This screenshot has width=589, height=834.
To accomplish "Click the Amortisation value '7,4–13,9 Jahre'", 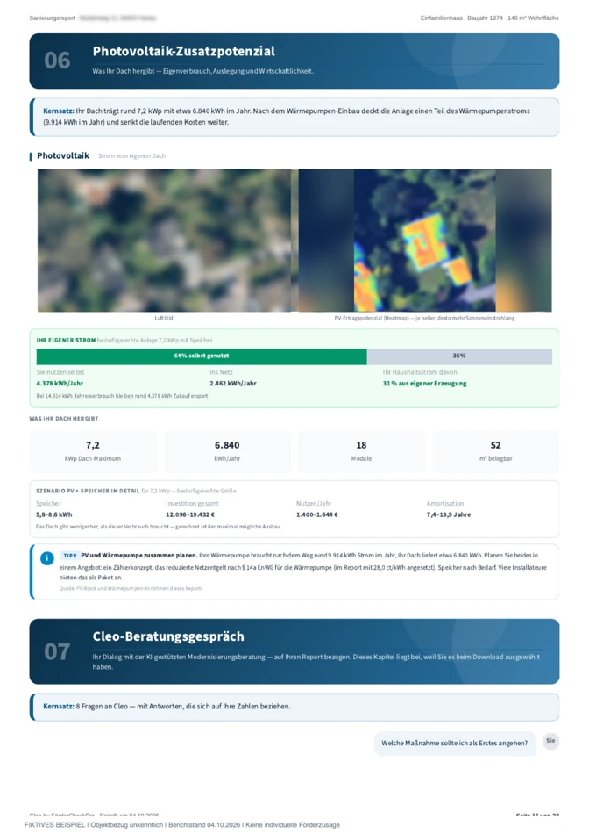I will coord(448,514).
